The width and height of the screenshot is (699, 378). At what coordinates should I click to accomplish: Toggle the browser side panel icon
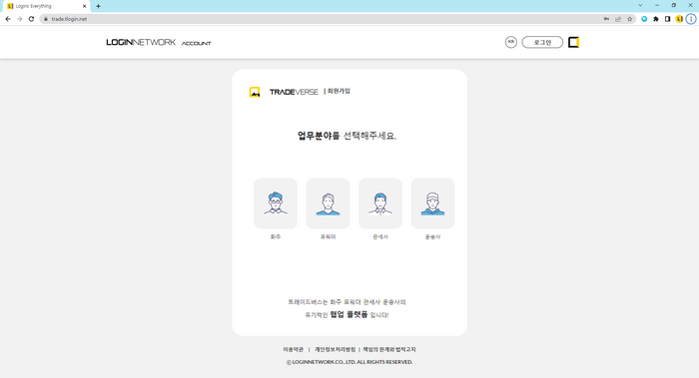[667, 19]
